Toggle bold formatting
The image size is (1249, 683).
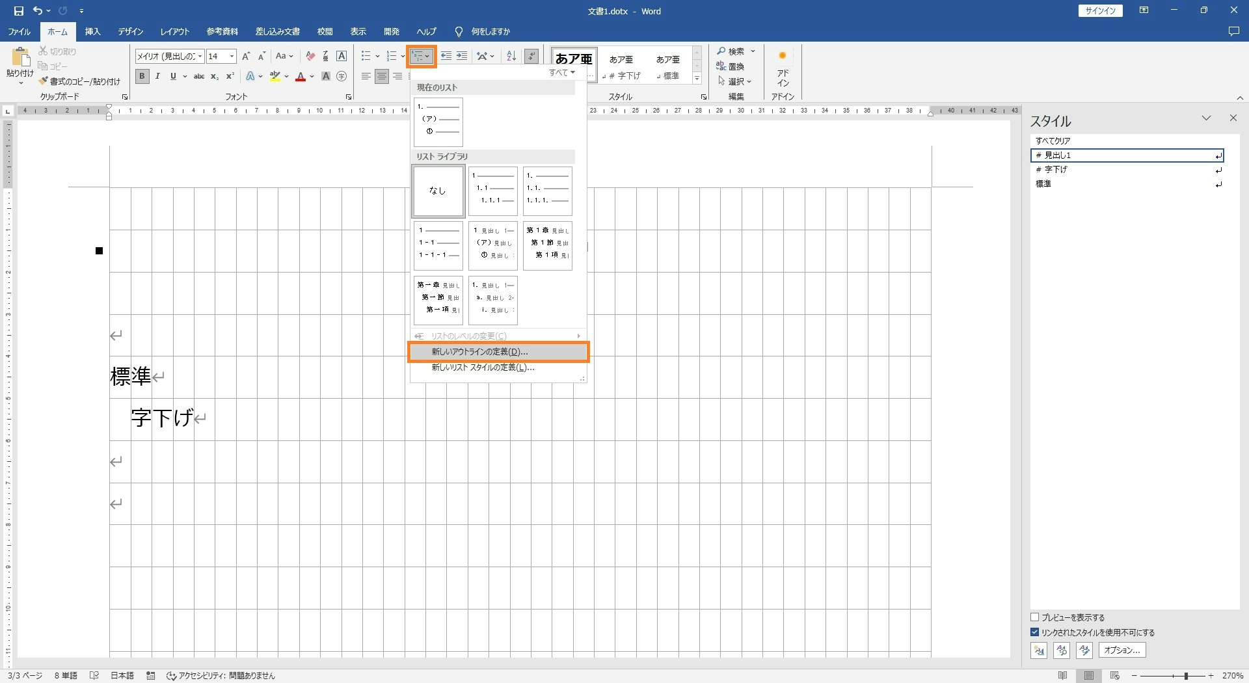[x=142, y=77]
